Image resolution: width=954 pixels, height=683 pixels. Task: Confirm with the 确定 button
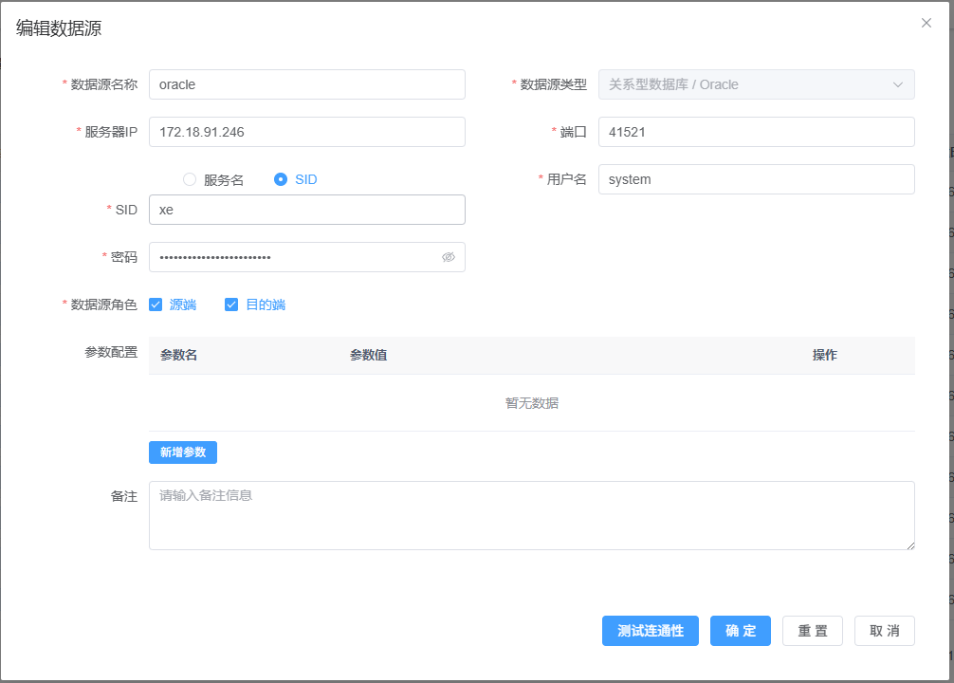pos(741,631)
